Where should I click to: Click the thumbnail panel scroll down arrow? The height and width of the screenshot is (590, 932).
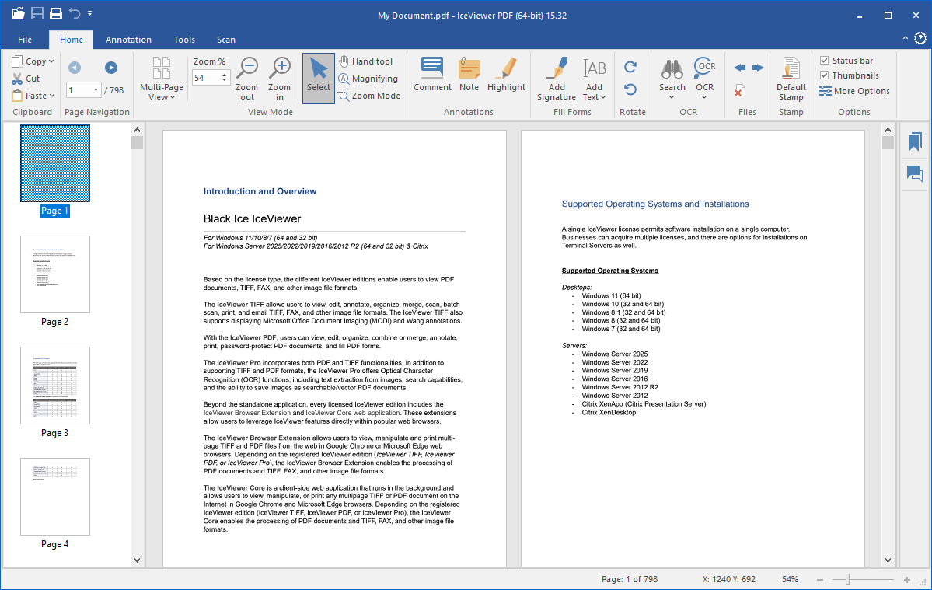138,560
